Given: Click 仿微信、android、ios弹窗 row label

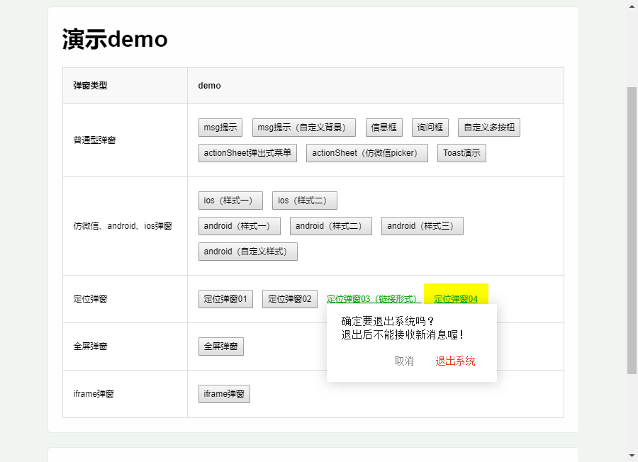Looking at the screenshot, I should (x=123, y=226).
